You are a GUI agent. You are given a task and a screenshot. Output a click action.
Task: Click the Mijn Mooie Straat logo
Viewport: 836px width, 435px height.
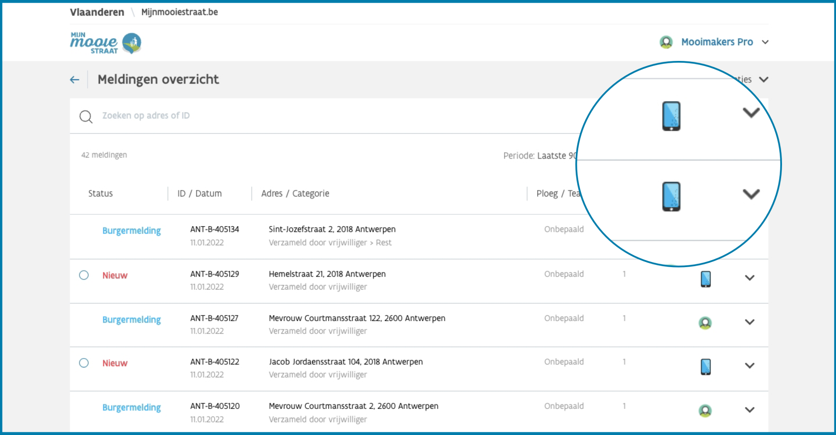pyautogui.click(x=106, y=43)
